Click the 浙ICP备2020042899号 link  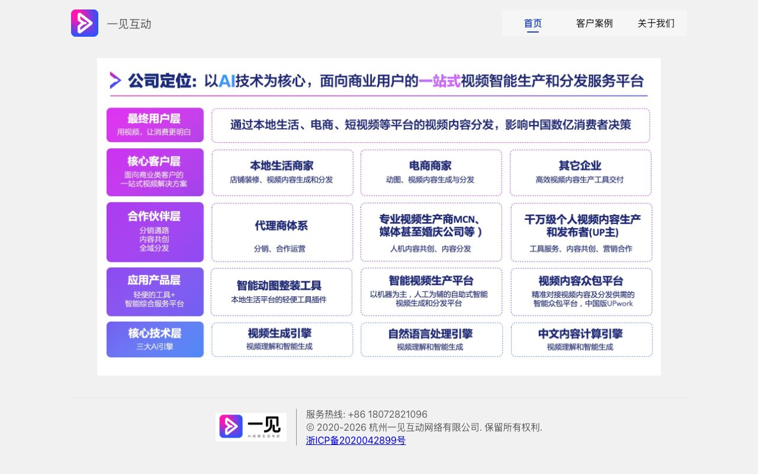(355, 441)
